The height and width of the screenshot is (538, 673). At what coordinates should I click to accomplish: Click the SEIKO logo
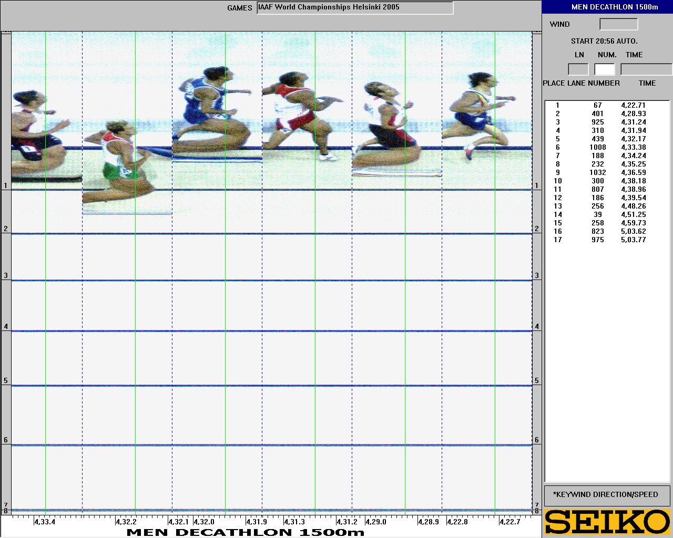tap(607, 522)
